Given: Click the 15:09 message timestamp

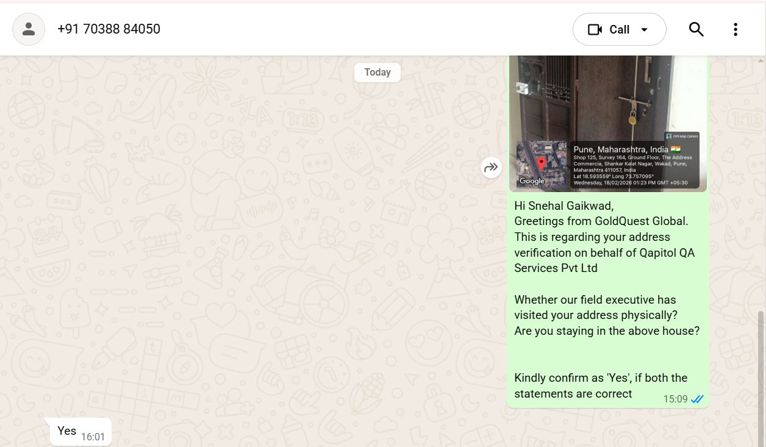Looking at the screenshot, I should (675, 399).
